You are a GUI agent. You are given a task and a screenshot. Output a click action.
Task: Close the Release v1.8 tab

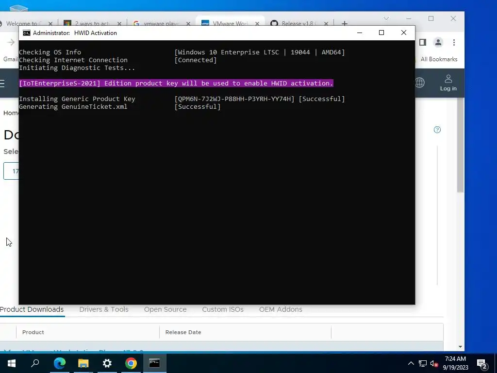coord(326,23)
